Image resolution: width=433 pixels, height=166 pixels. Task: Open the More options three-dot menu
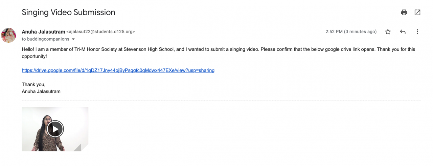(x=417, y=32)
